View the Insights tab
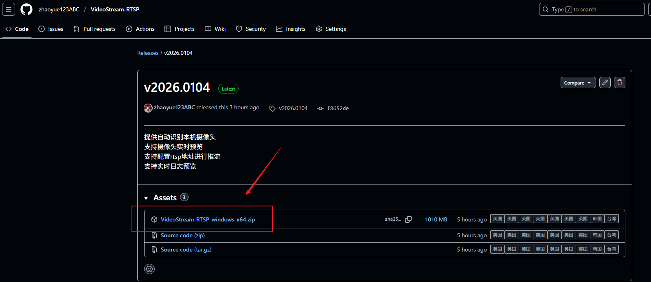Image resolution: width=651 pixels, height=282 pixels. (291, 29)
